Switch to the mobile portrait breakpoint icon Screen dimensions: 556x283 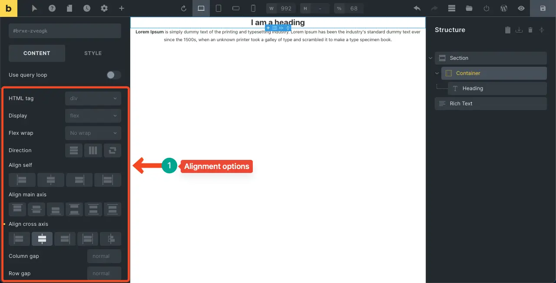[253, 8]
